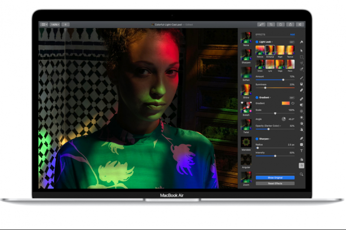Click the reverse gradient arrows icon
The width and height of the screenshot is (346, 230).
(x=293, y=103)
